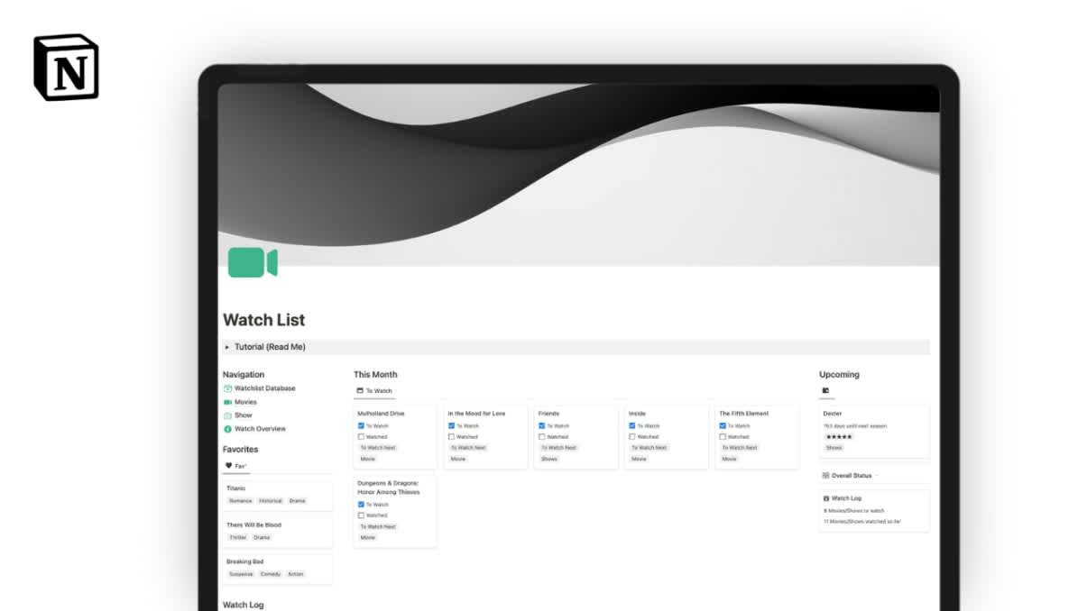Click the Drama tag on There Will Be Blood

262,537
